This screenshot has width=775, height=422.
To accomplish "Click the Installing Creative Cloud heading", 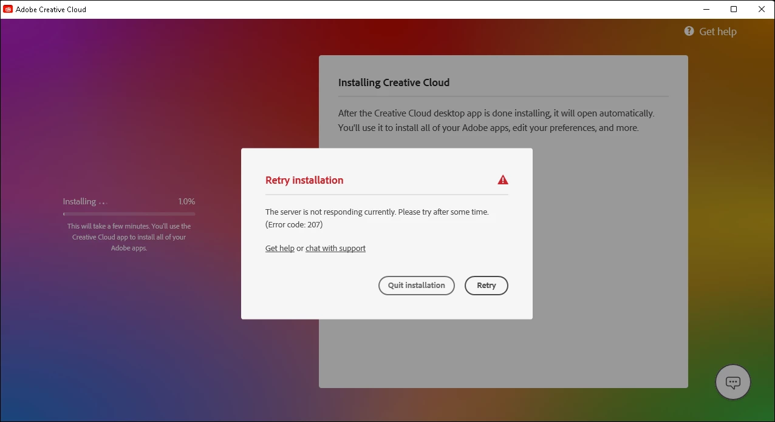I will pyautogui.click(x=394, y=82).
